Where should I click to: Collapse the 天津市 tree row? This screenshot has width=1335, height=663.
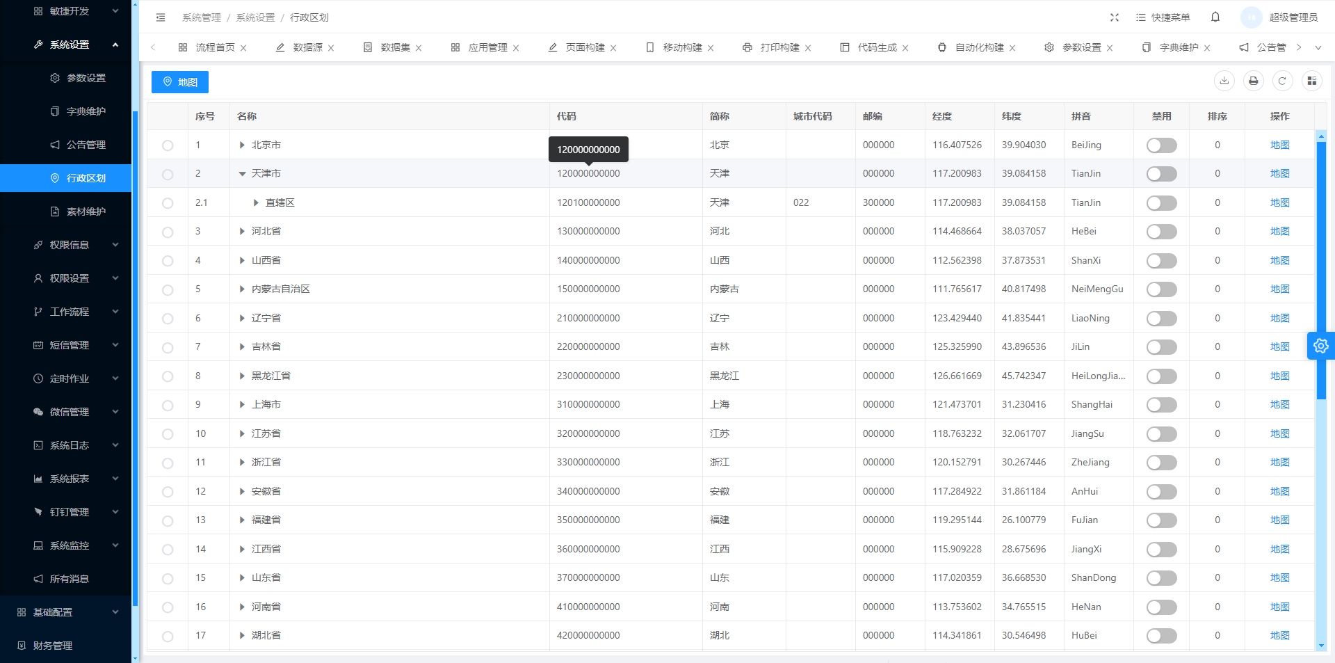[242, 174]
